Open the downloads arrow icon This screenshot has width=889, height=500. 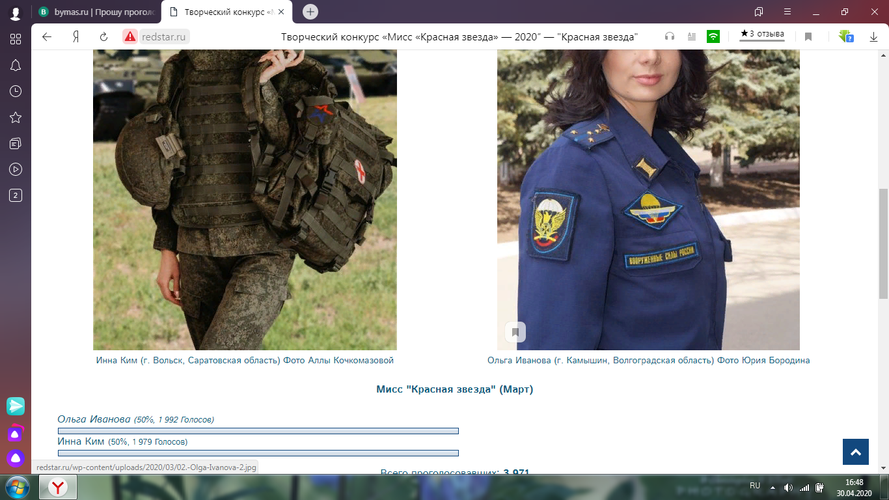[874, 37]
